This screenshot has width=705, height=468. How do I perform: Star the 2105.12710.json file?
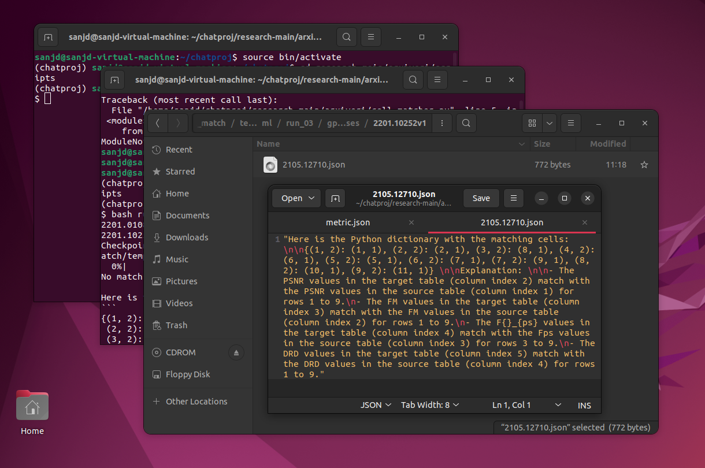click(x=644, y=165)
